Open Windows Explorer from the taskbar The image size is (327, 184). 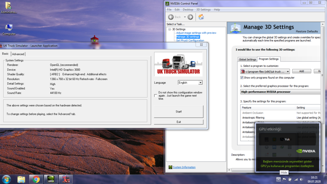pos(21,179)
